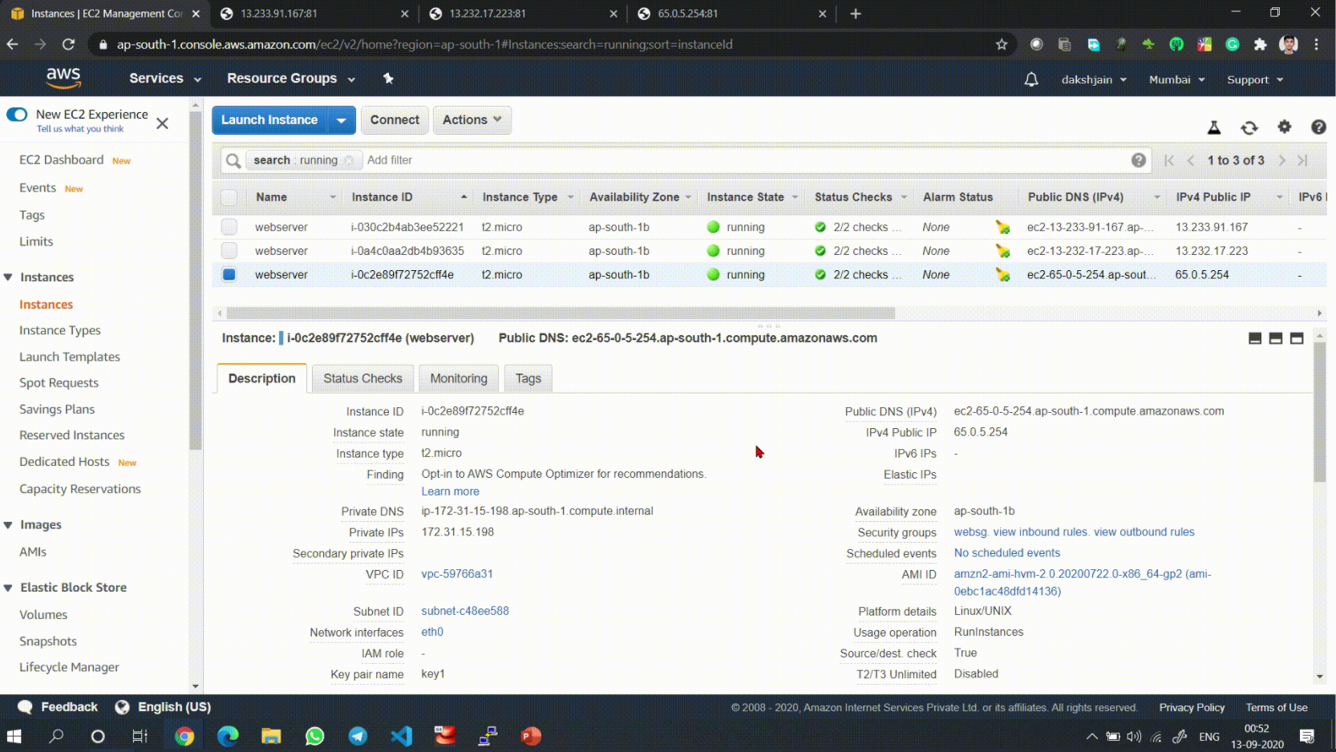Switch to the Monitoring tab

tap(458, 378)
